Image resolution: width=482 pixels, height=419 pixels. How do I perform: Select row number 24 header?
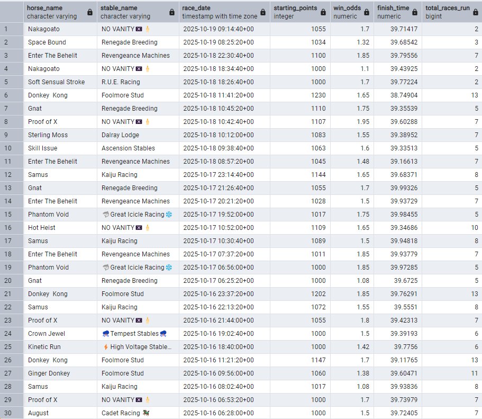tap(12, 333)
